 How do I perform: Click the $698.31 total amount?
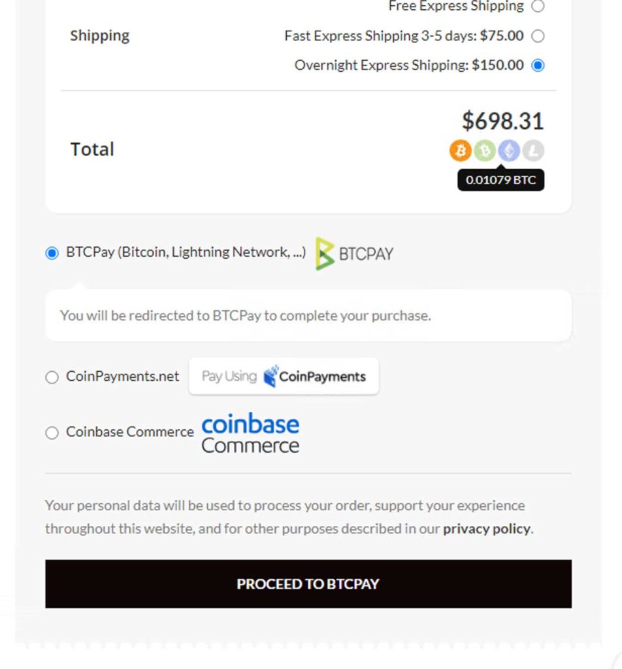tap(502, 121)
